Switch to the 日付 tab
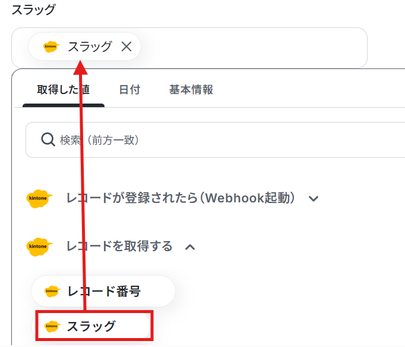405x347 pixels. click(129, 90)
